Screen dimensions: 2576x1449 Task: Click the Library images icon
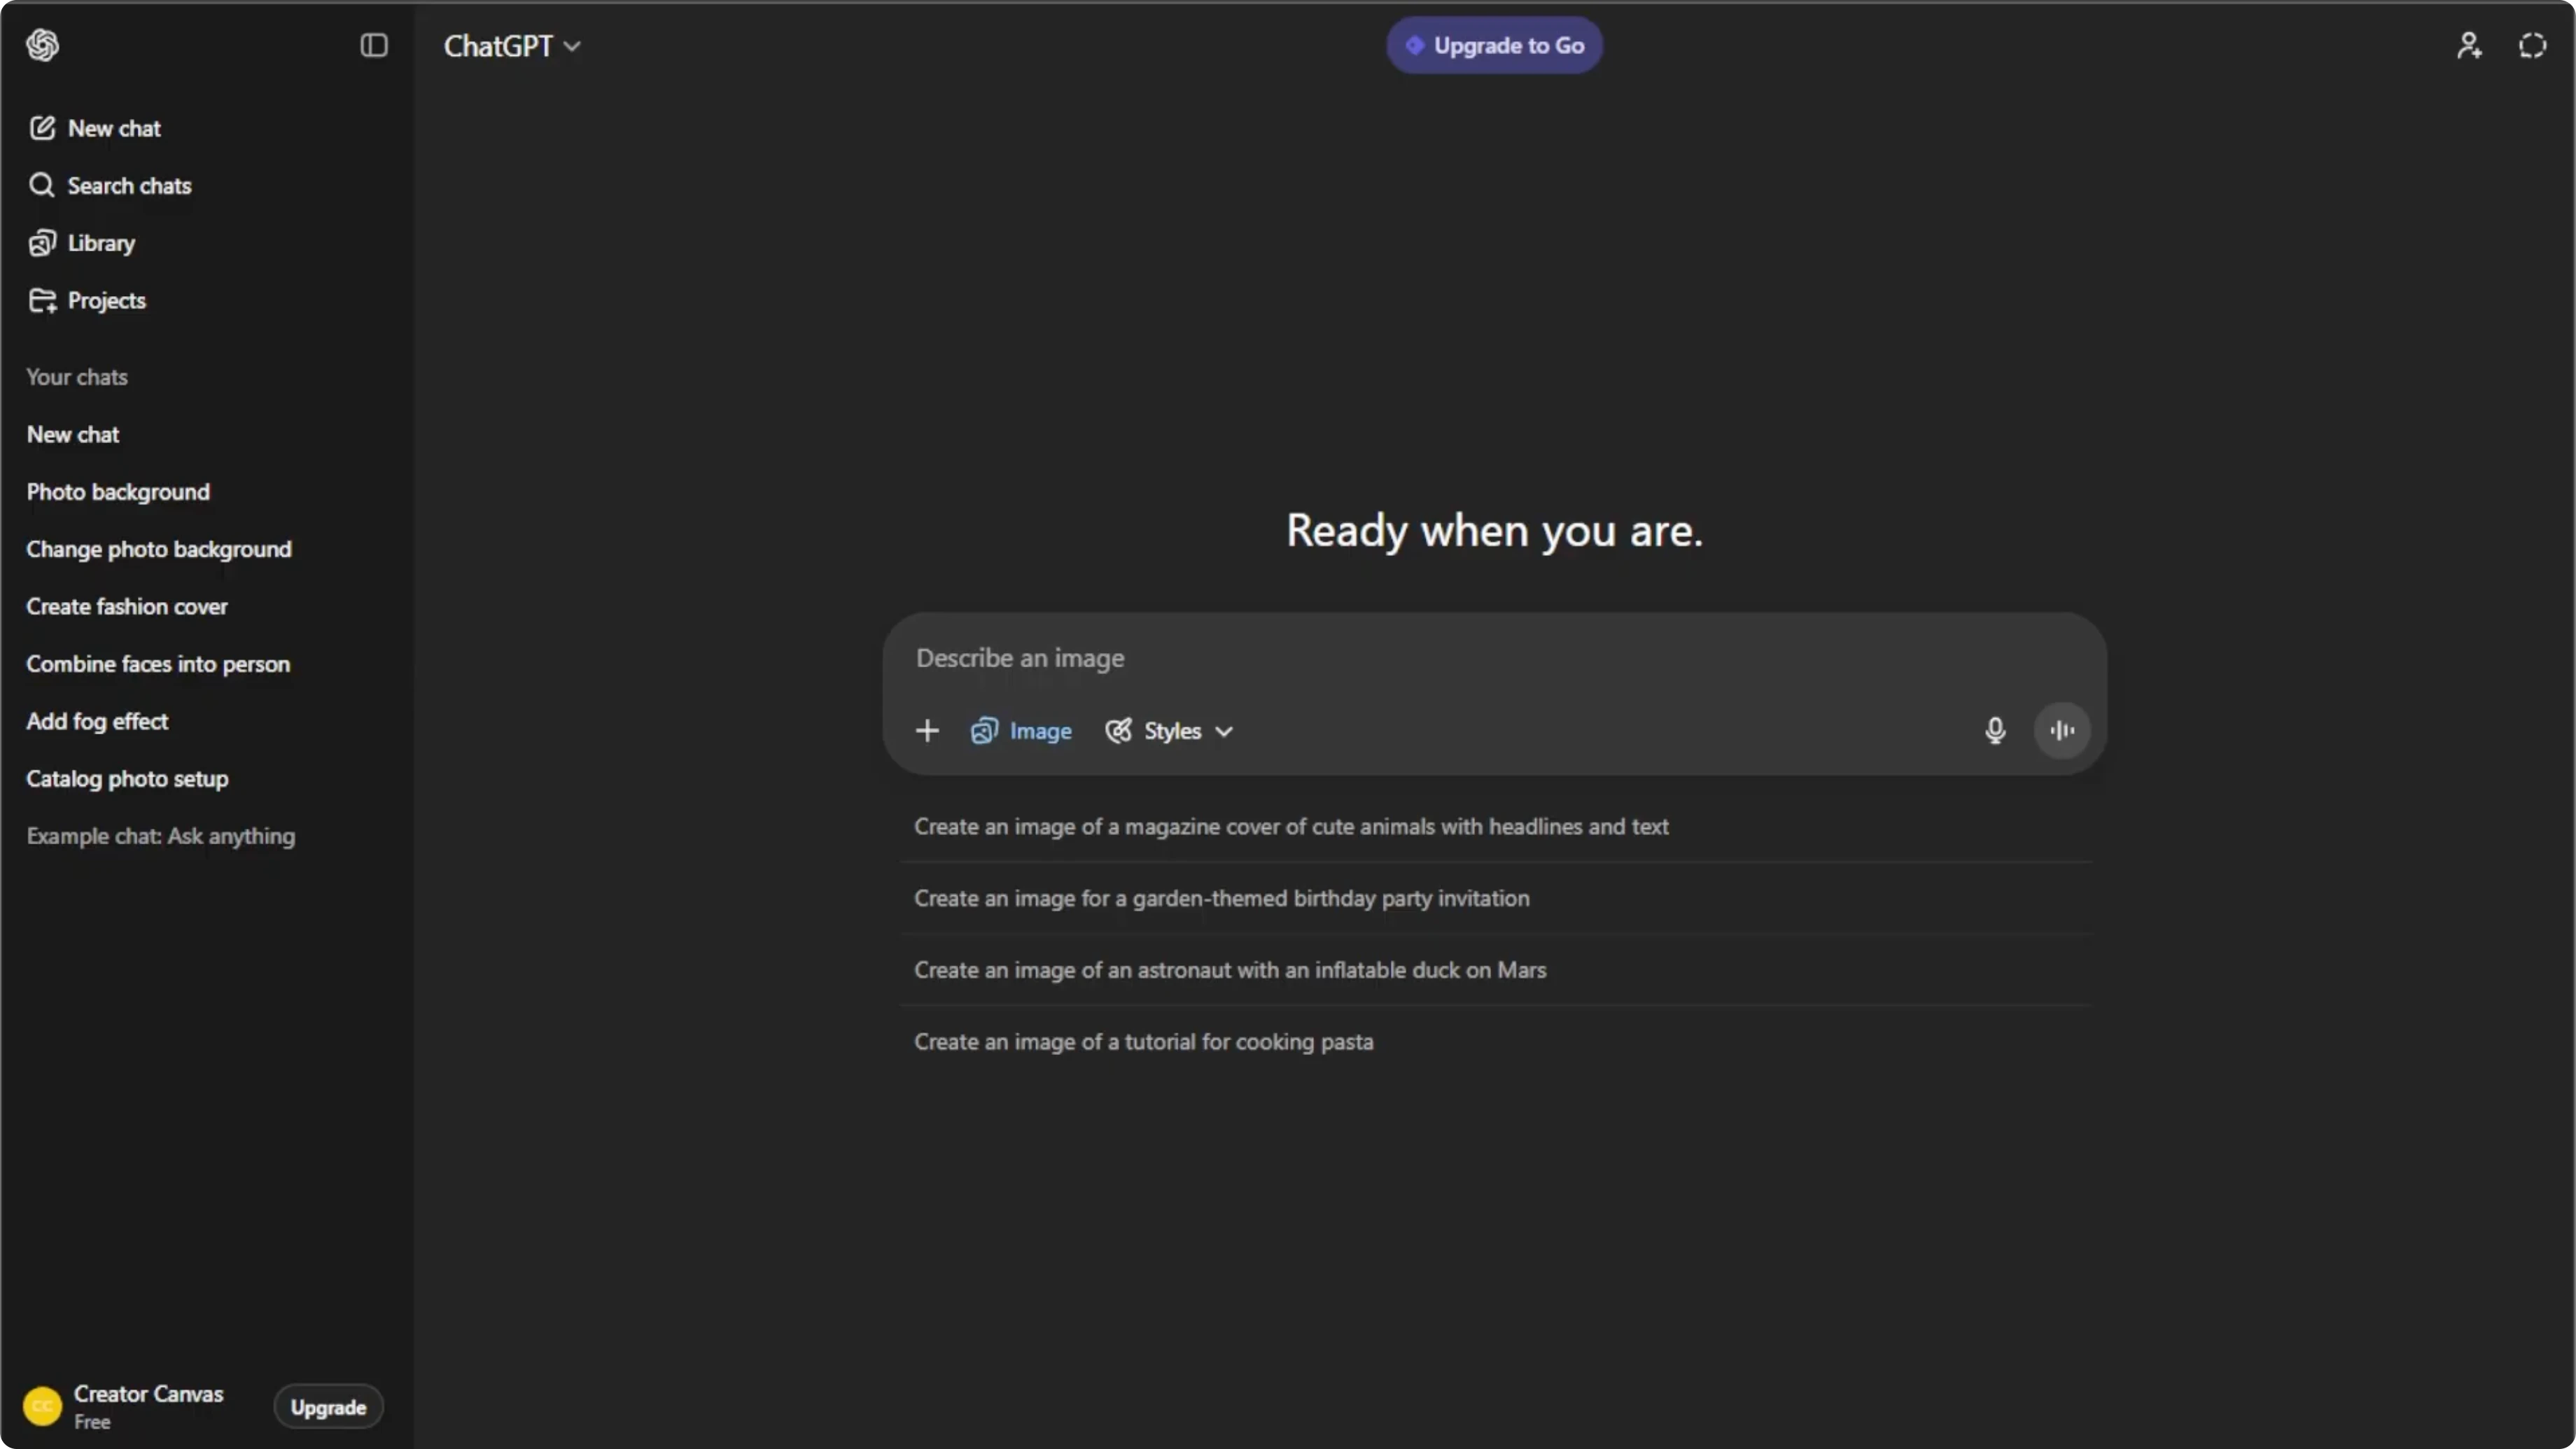click(x=41, y=243)
